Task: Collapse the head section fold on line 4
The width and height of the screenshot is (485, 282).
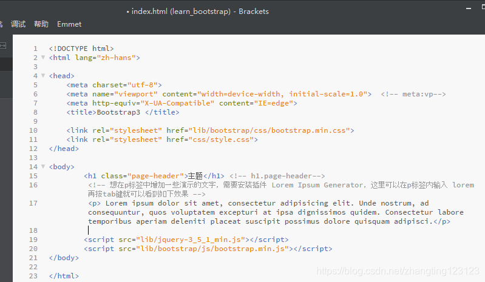Action: (x=43, y=76)
